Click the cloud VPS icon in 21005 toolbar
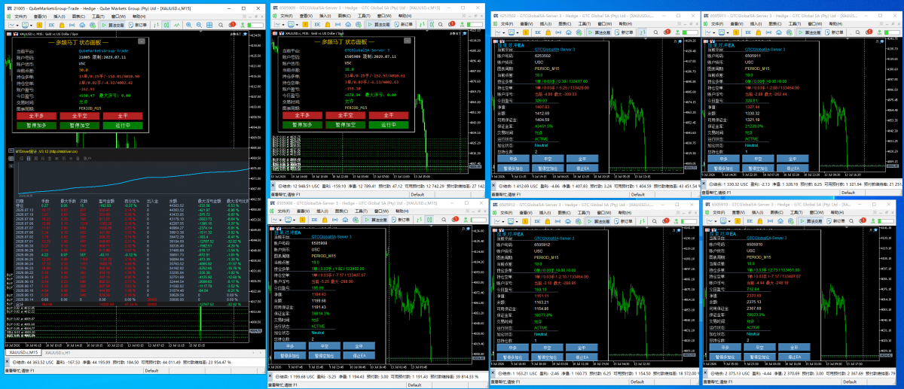This screenshot has width=904, height=389. point(82,25)
